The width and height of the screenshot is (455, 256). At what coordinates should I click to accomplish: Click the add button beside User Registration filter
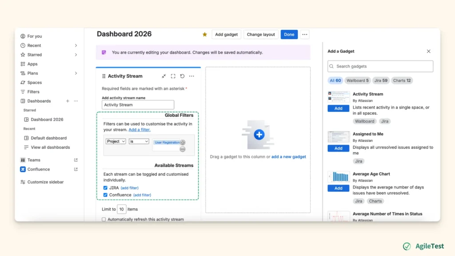tap(183, 143)
